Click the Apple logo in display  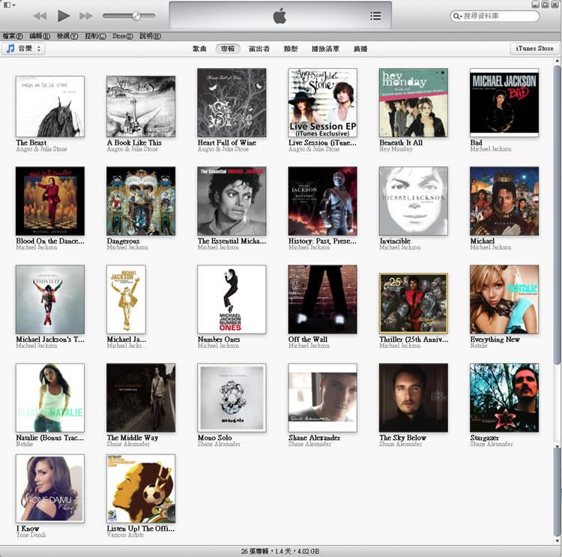(280, 16)
